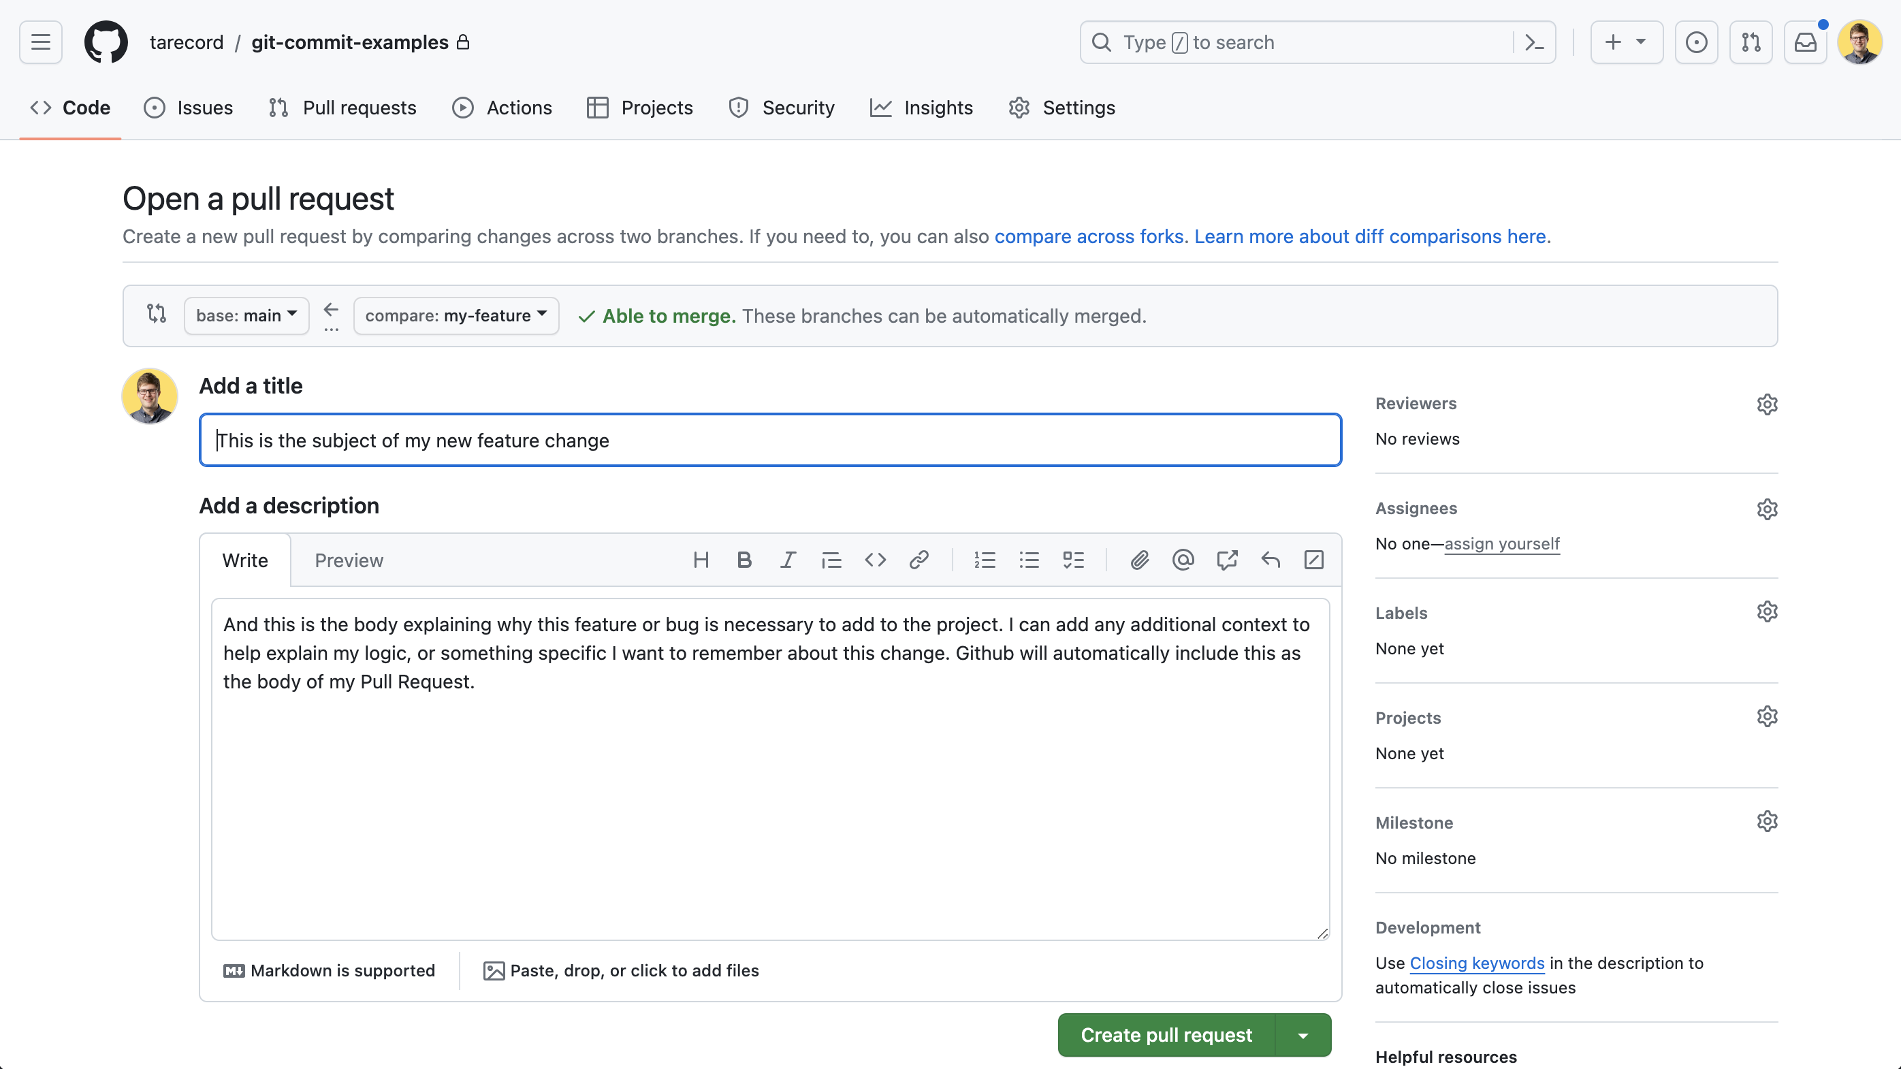Open the create new plus dropdown
Image resolution: width=1901 pixels, height=1069 pixels.
(x=1626, y=43)
